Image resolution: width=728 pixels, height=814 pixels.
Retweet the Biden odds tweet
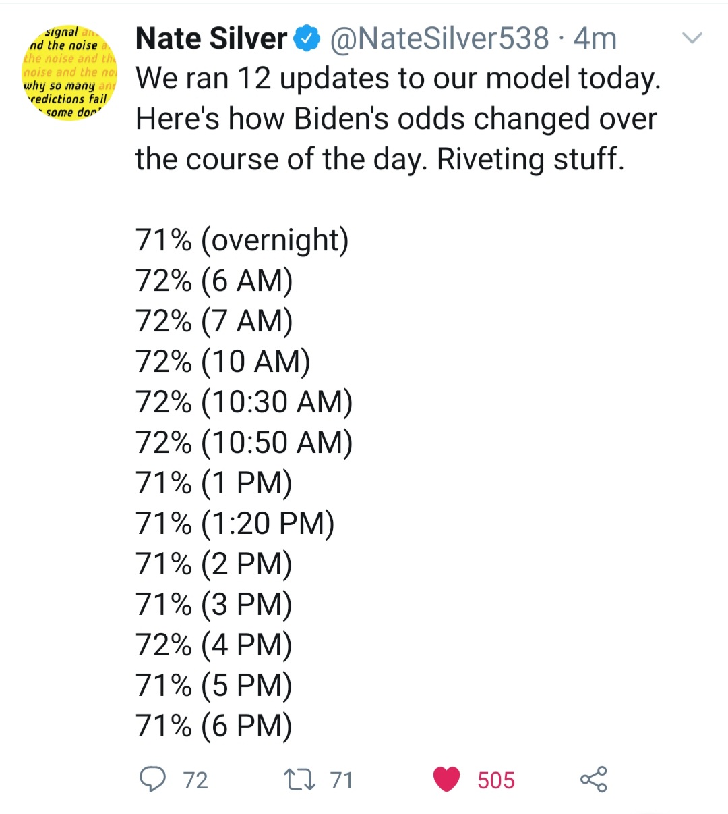click(x=299, y=780)
